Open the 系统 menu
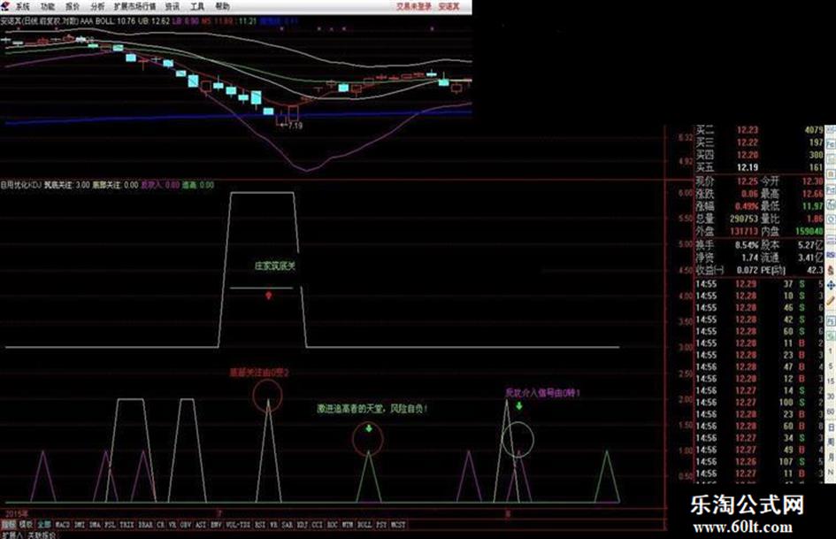 [22, 6]
